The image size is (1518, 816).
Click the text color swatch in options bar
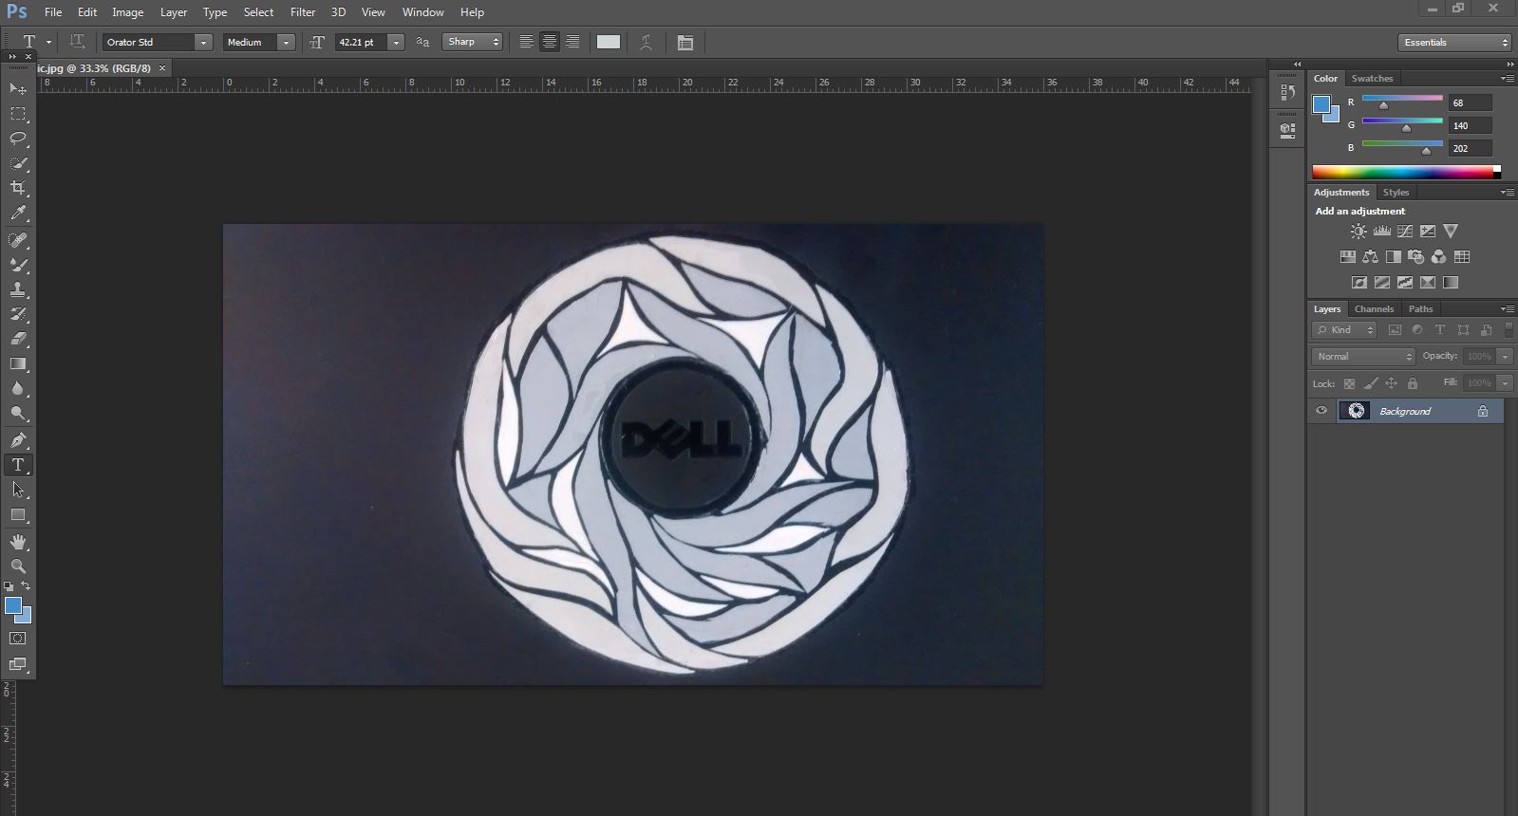point(608,42)
